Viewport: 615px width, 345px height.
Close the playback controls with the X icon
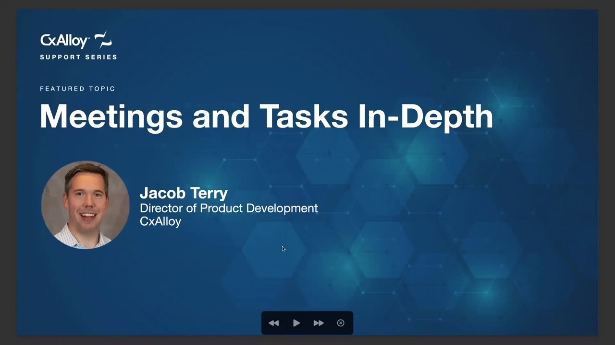(341, 323)
